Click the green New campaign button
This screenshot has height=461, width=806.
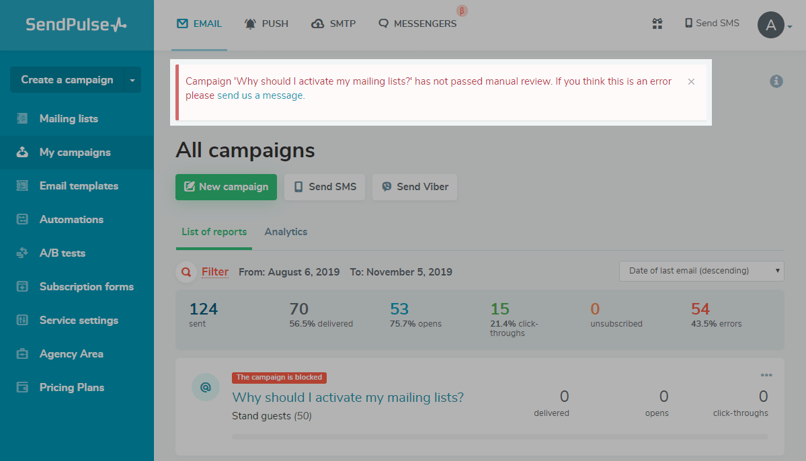[x=226, y=187]
